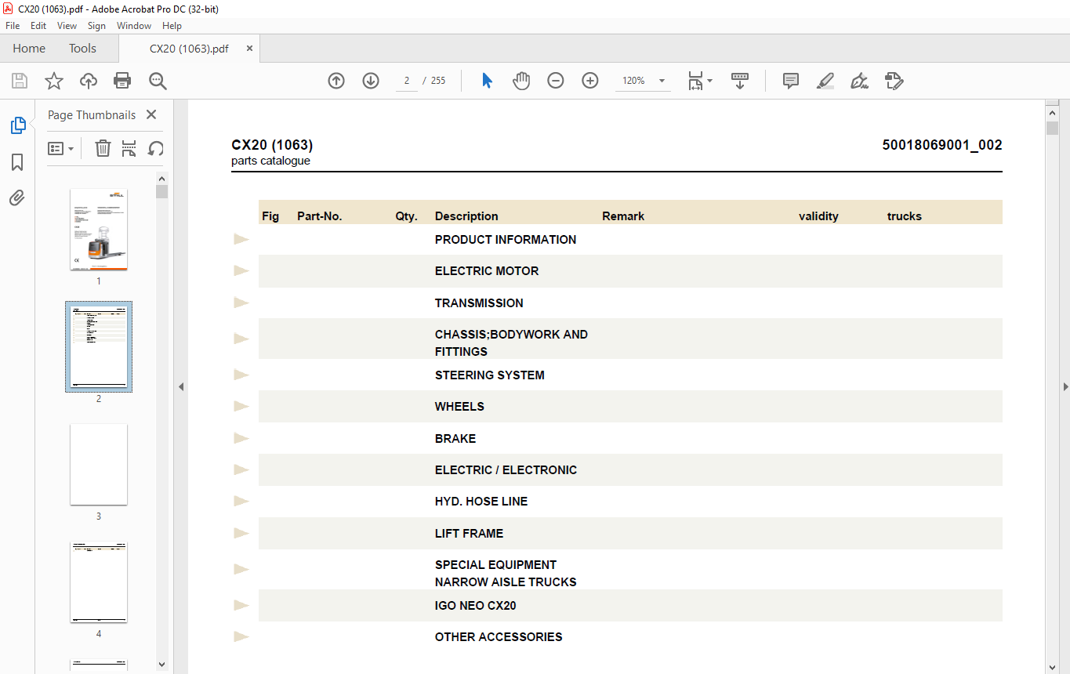Click the cloud upload icon
The image size is (1070, 674).
click(89, 81)
